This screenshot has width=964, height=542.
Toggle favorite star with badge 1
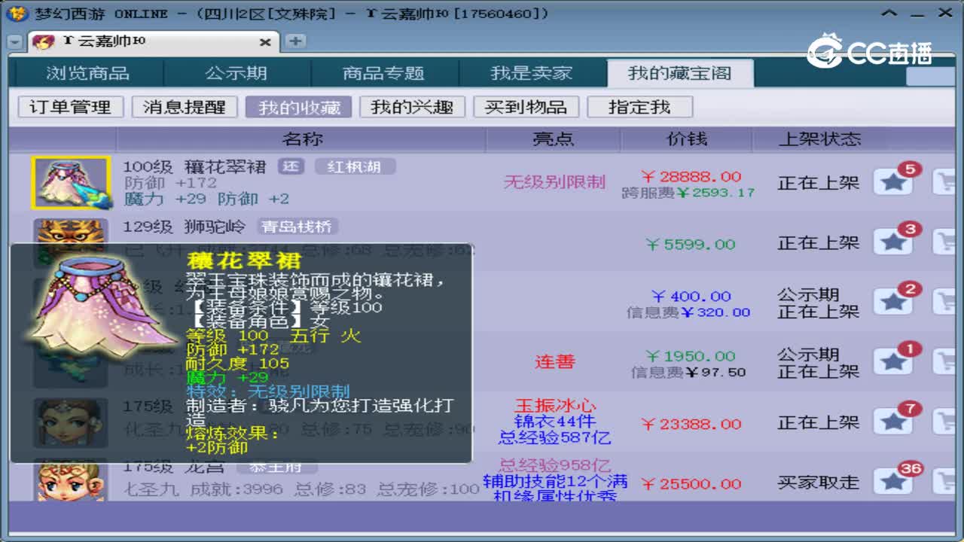(893, 362)
